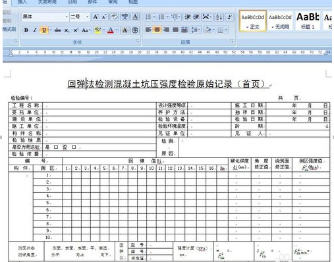The image size is (334, 262).
Task: Click the Borders icon
Action: coord(220,30)
